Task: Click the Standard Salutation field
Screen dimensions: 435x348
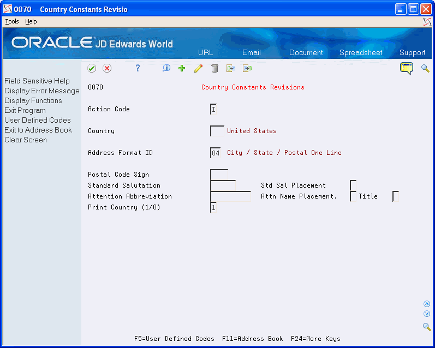Action: (223, 185)
